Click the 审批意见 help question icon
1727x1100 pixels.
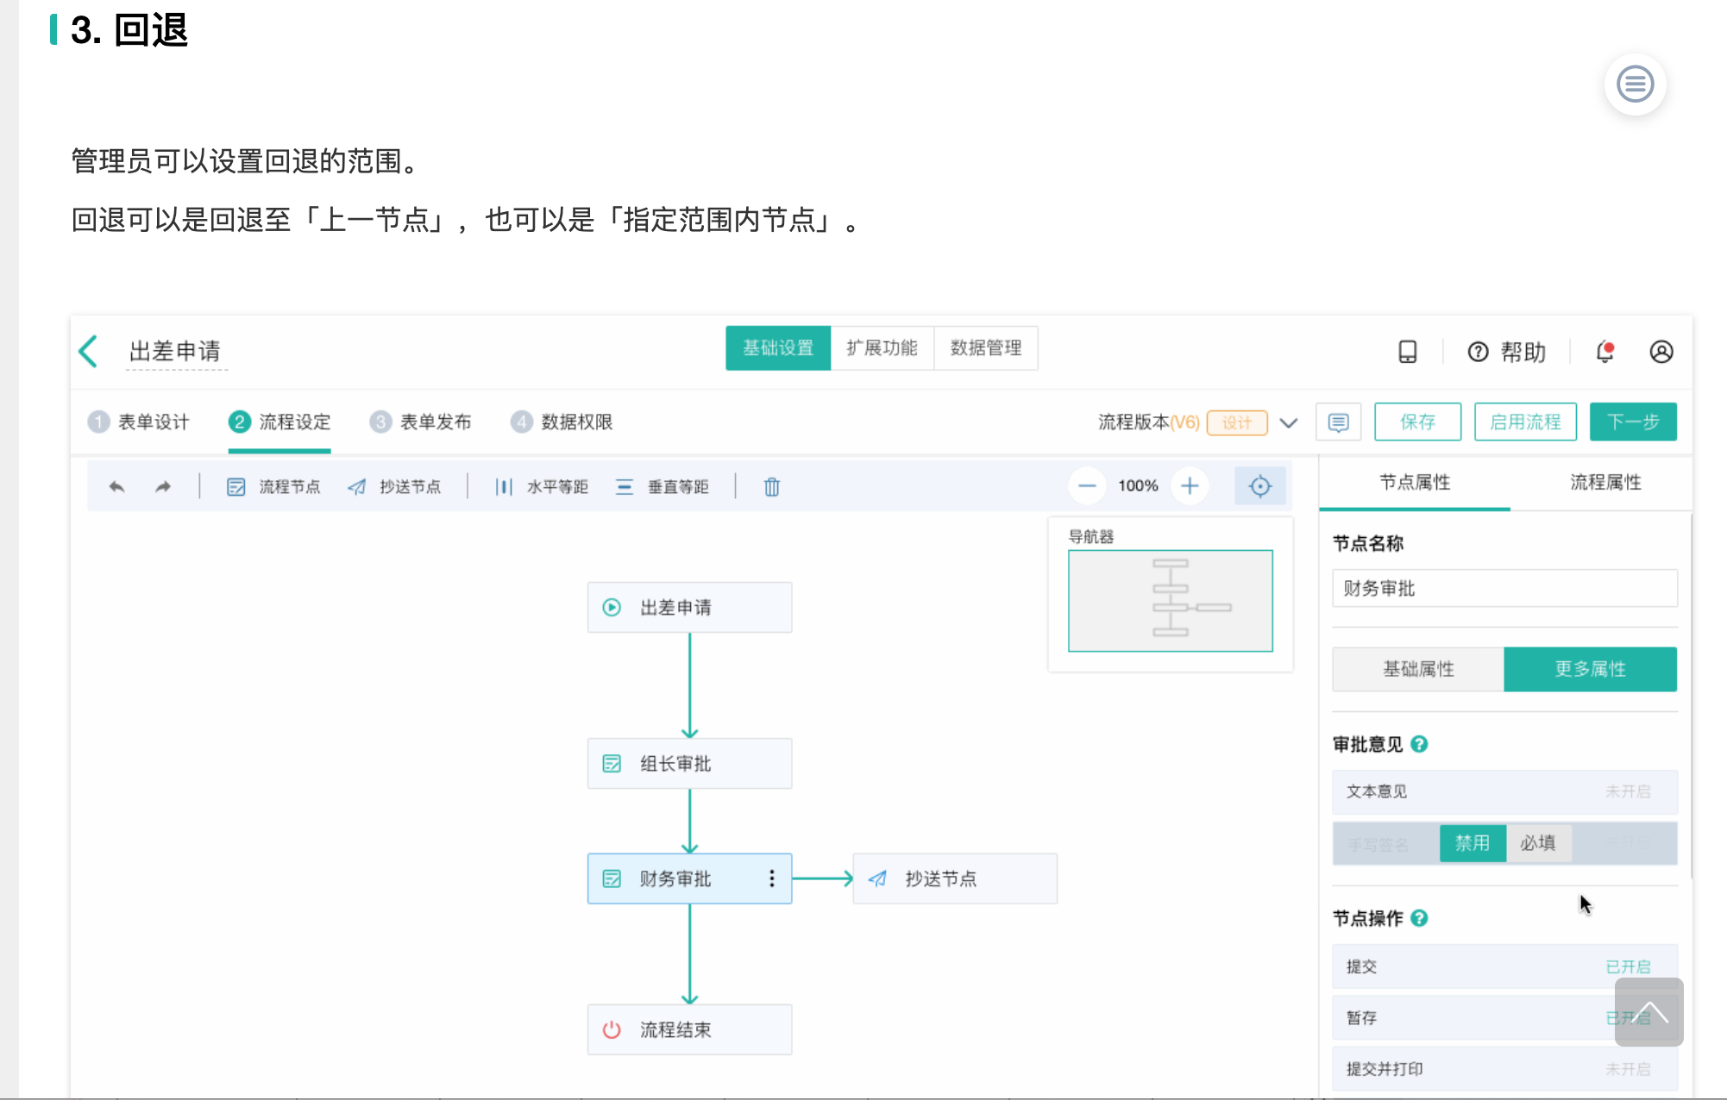click(x=1419, y=744)
